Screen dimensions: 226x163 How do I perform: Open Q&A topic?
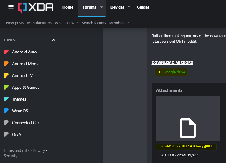point(17,134)
